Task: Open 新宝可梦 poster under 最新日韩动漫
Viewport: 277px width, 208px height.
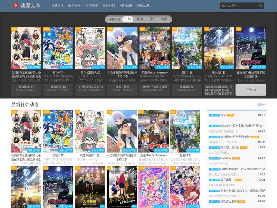Action: coord(58,131)
